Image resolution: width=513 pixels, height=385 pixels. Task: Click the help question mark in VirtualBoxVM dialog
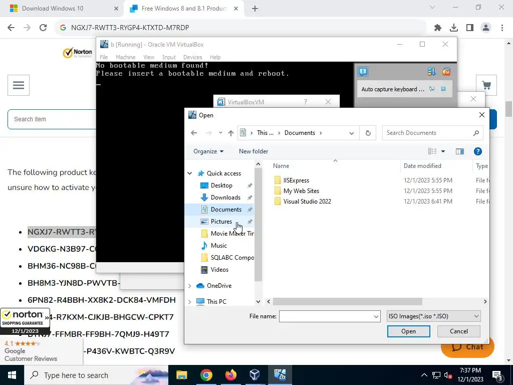[305, 102]
